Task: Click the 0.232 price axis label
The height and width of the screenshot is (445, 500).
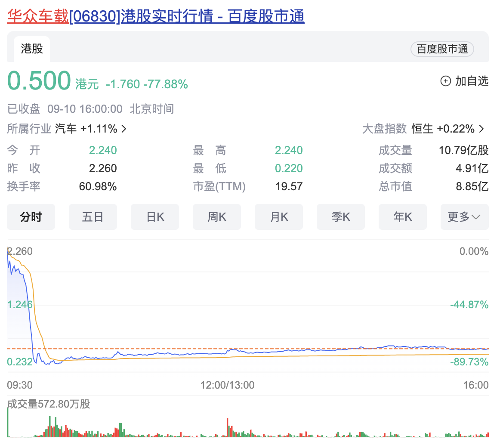Action: [x=20, y=362]
